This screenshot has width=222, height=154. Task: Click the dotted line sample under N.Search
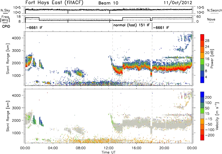pos(215,13)
